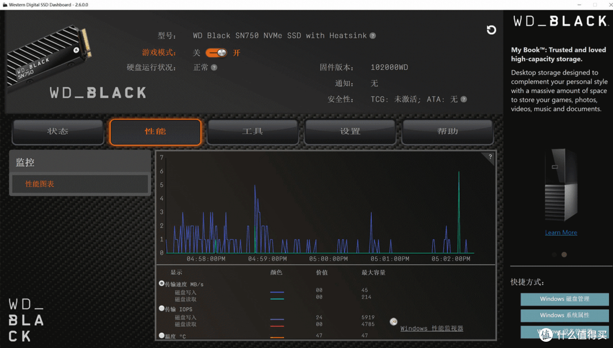Switch to the 性能 tab
This screenshot has width=613, height=348.
click(155, 132)
